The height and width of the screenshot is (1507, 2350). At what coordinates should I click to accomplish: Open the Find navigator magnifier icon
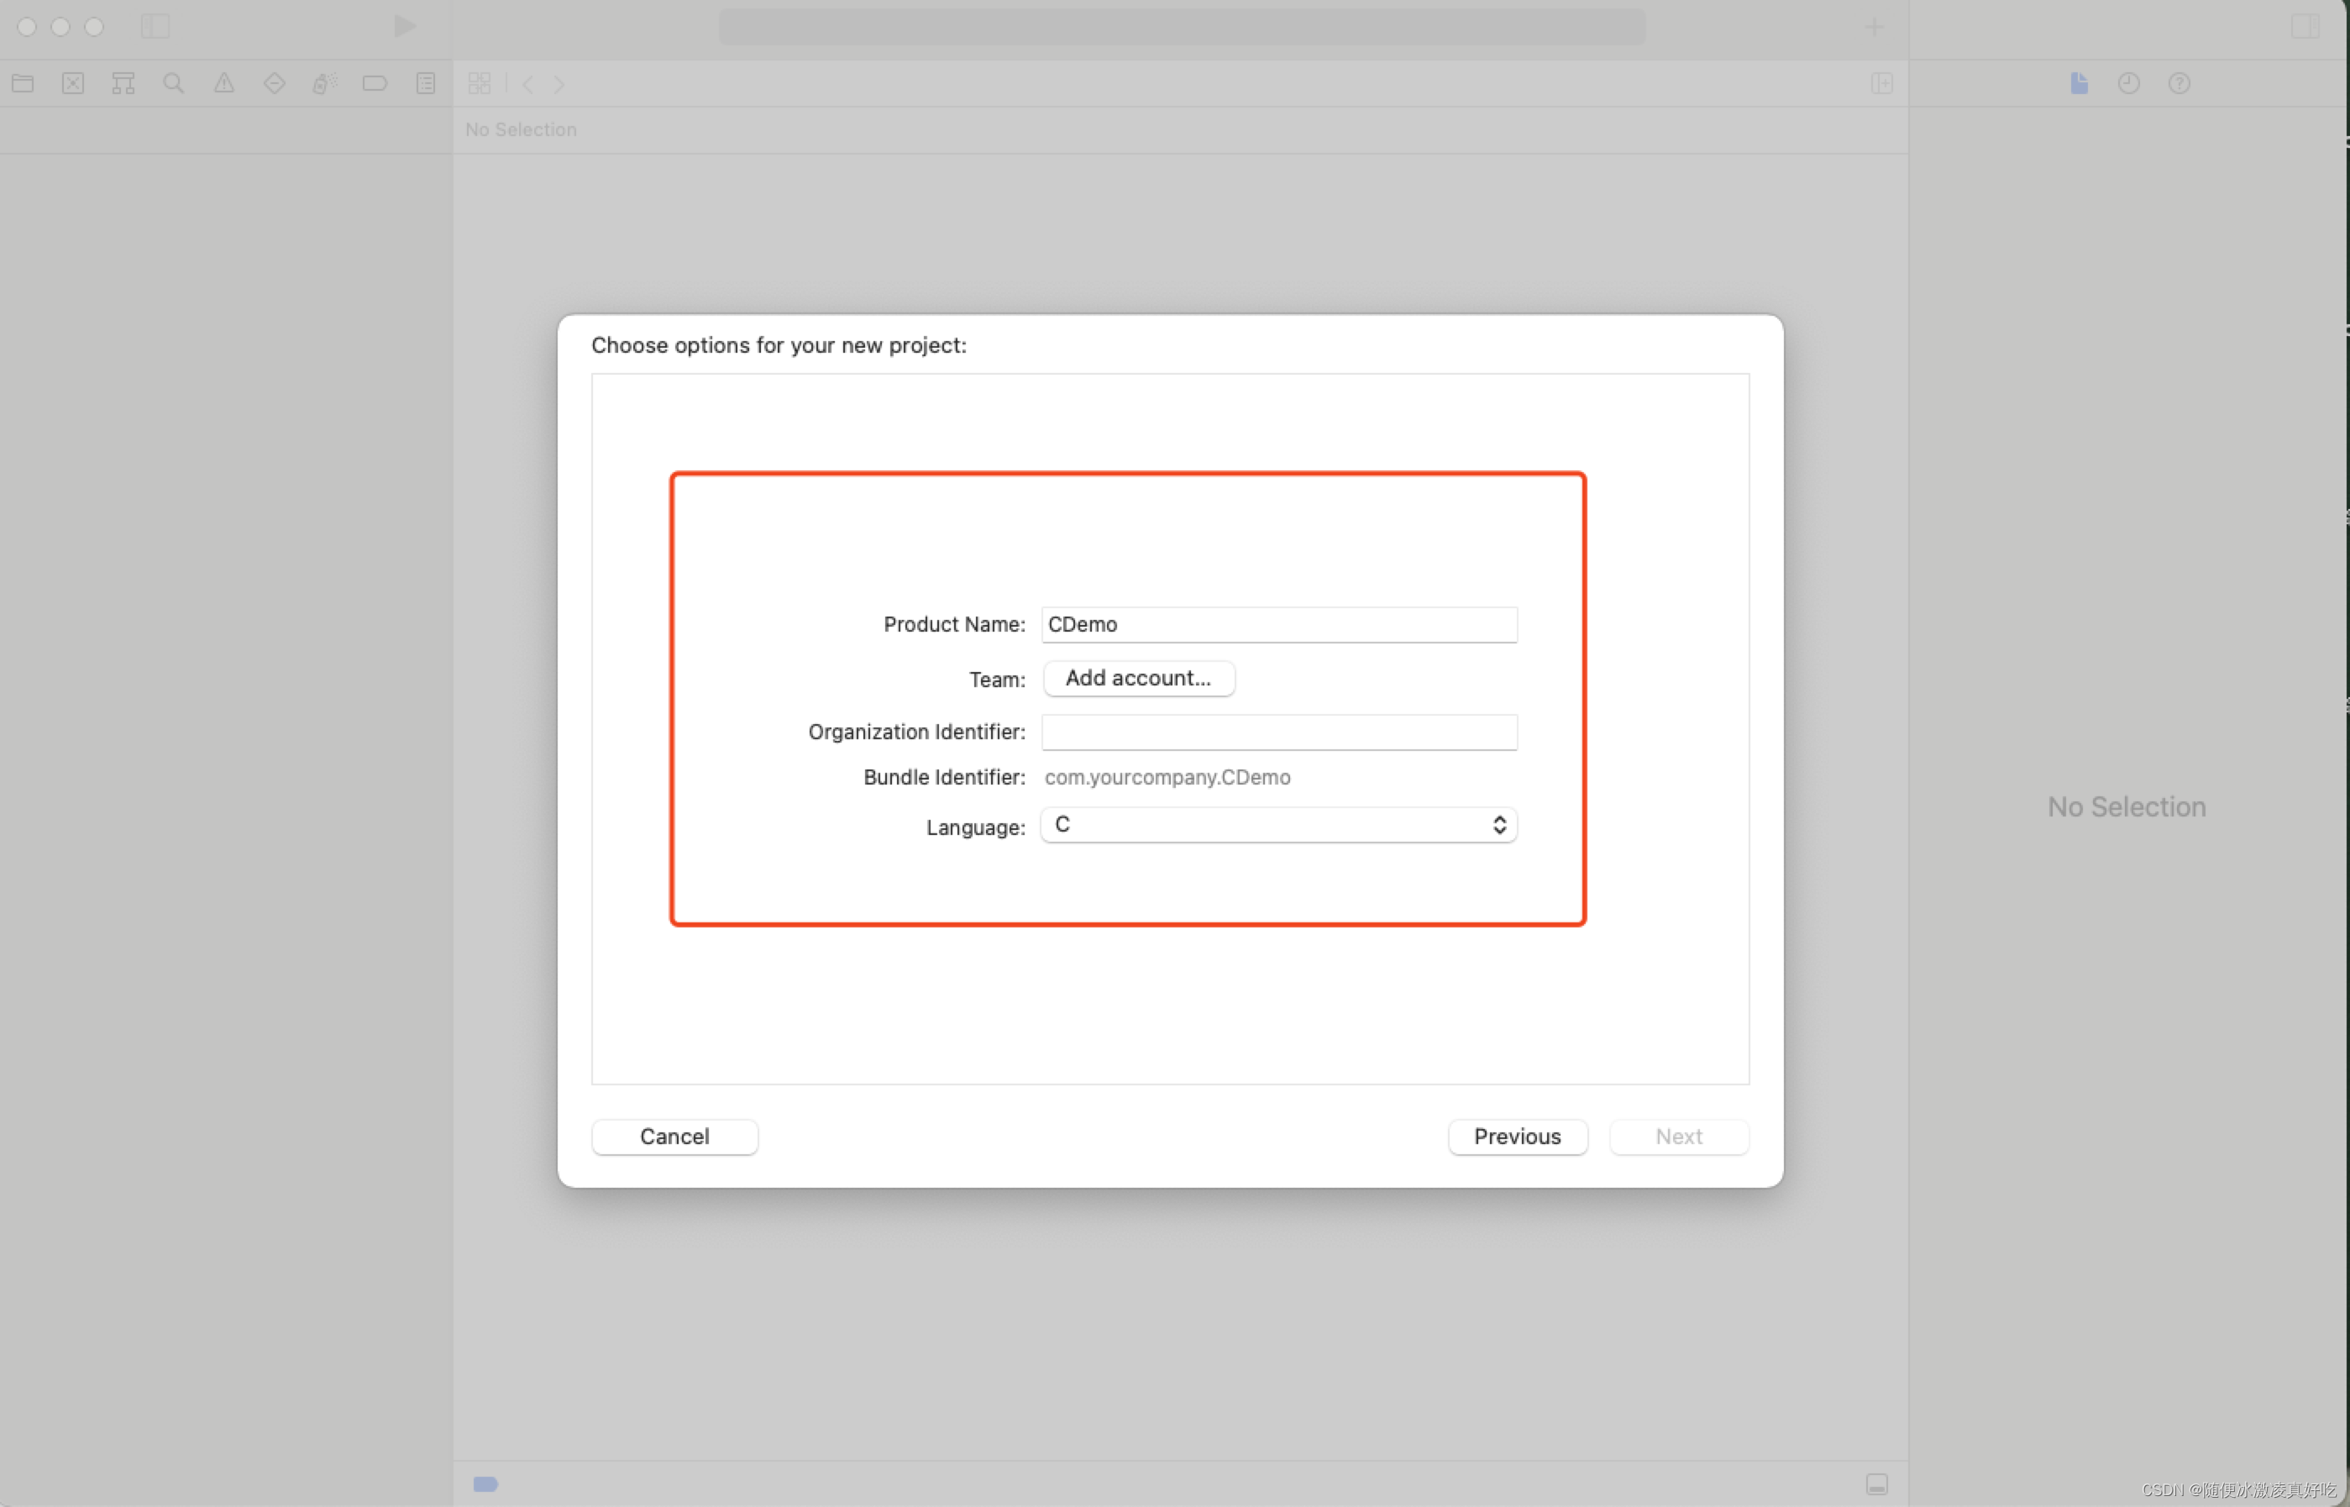coord(173,83)
